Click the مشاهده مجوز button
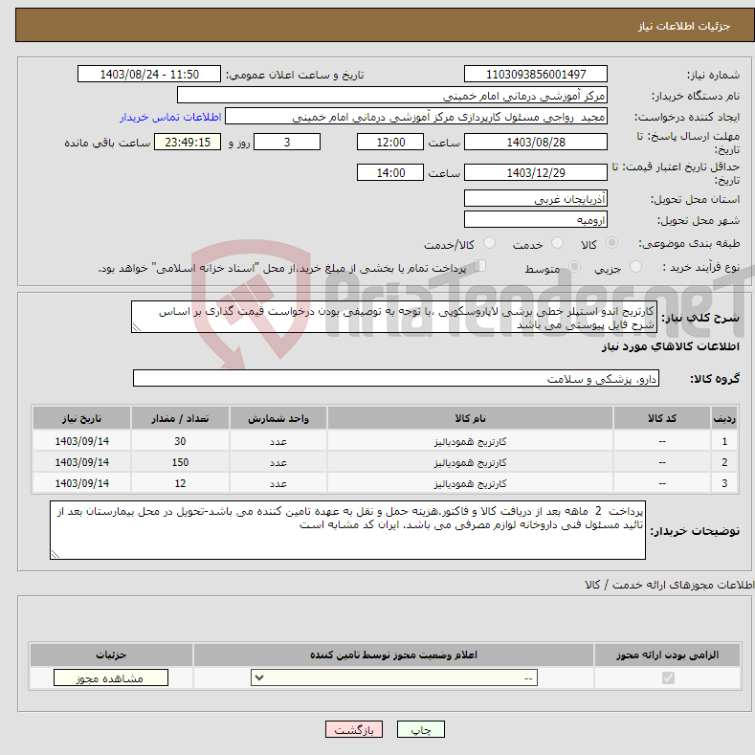The width and height of the screenshot is (755, 755). [x=111, y=677]
